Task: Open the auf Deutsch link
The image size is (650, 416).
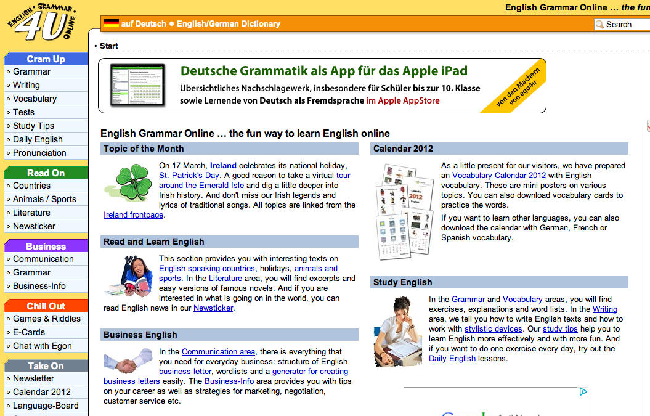Action: (144, 23)
